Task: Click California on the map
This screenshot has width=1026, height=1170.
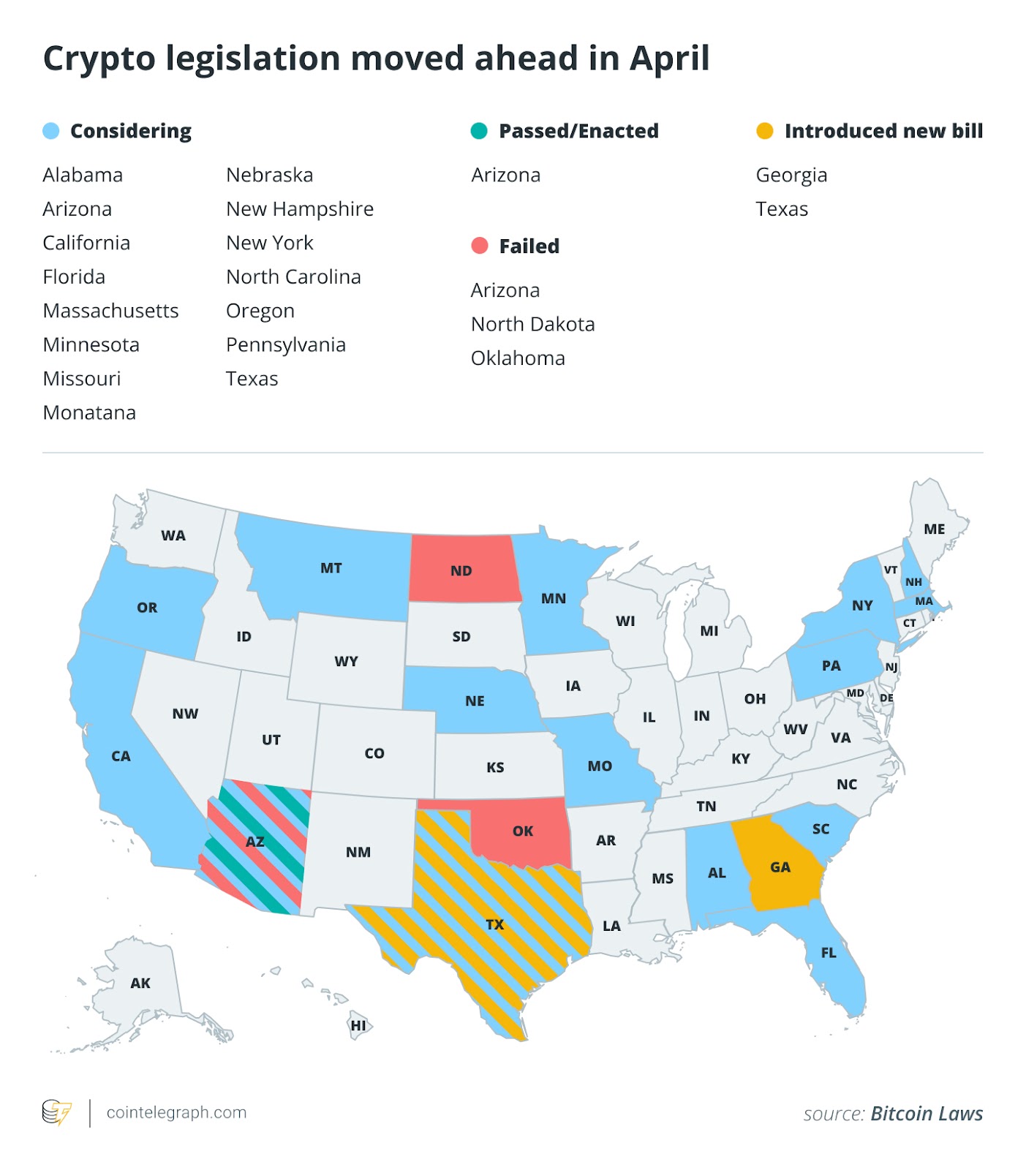Action: tap(121, 756)
